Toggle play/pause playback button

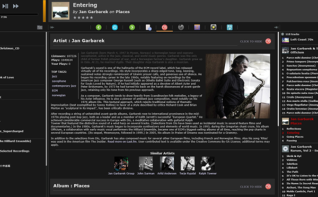pyautogui.click(x=5, y=6)
